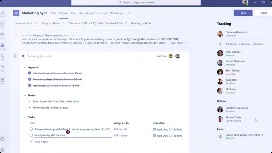272x153 pixels.
Task: Open more options ellipsis on note
Action: pyautogui.click(x=184, y=56)
